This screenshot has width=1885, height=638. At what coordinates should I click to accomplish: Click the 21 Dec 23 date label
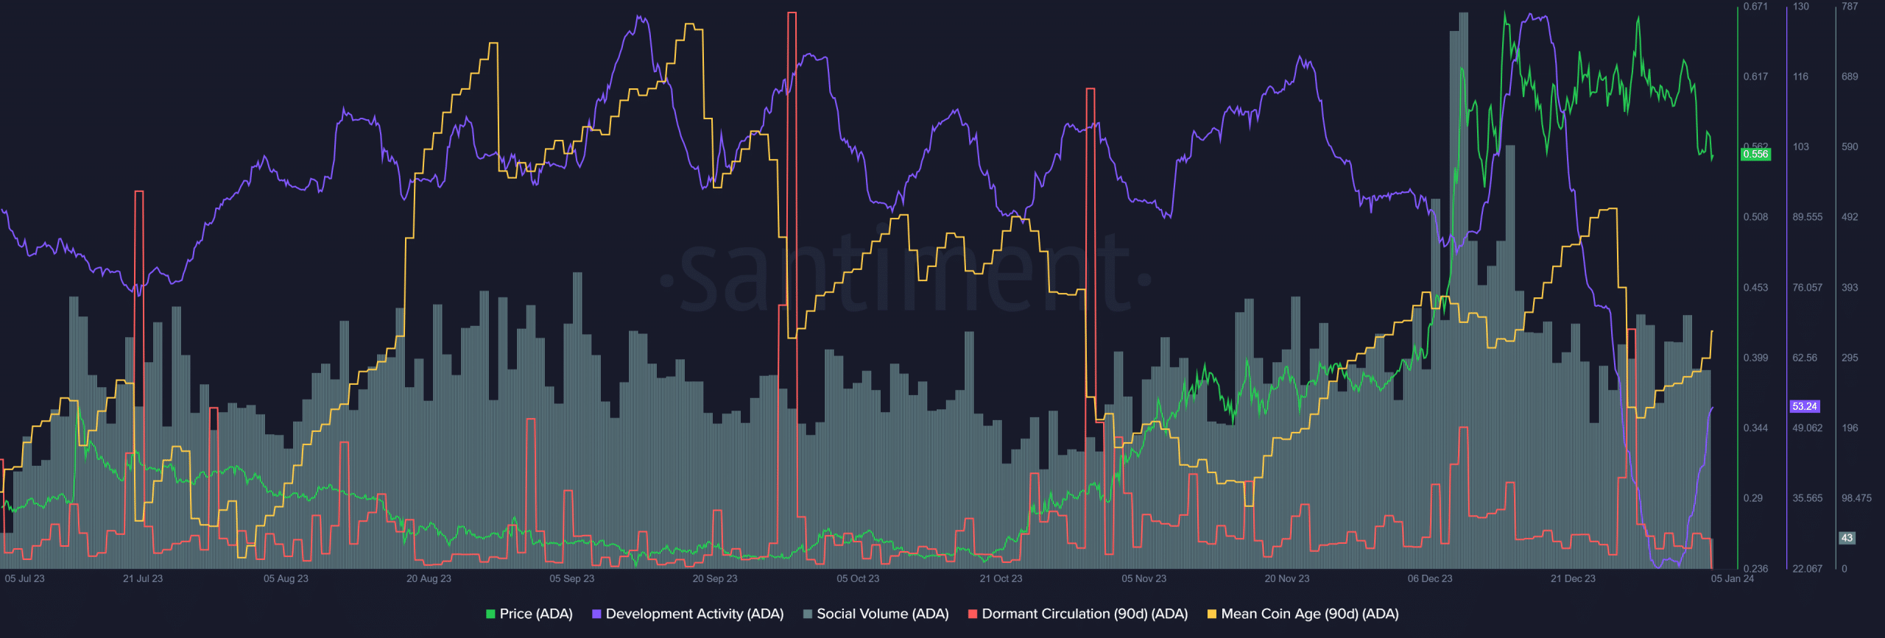[x=1573, y=578]
